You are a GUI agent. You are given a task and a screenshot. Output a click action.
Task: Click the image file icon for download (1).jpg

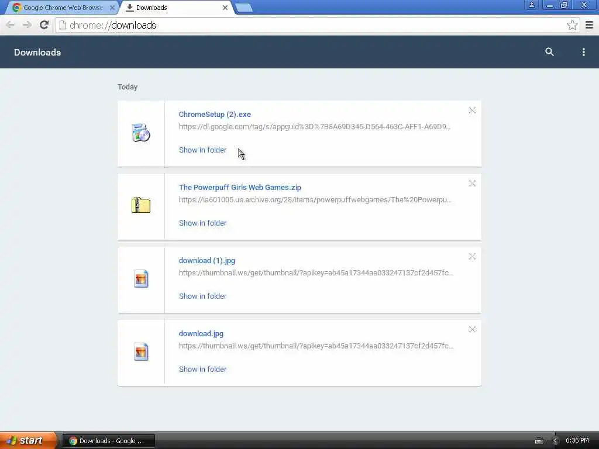pyautogui.click(x=141, y=279)
